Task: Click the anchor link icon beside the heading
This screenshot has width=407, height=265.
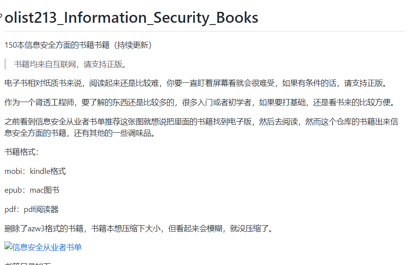Action: [1, 17]
